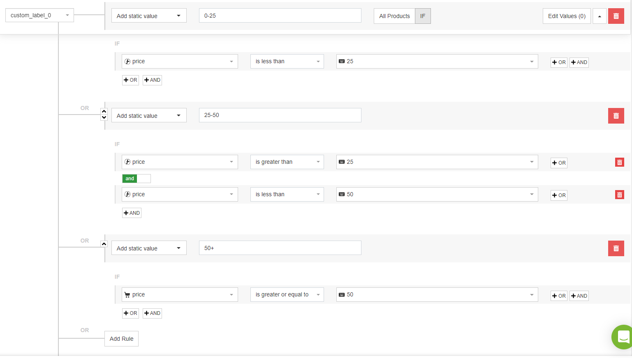Toggle the 'and' condition switch
The height and width of the screenshot is (358, 632).
coord(137,179)
